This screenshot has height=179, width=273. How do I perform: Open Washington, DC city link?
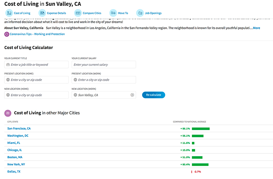point(18,135)
